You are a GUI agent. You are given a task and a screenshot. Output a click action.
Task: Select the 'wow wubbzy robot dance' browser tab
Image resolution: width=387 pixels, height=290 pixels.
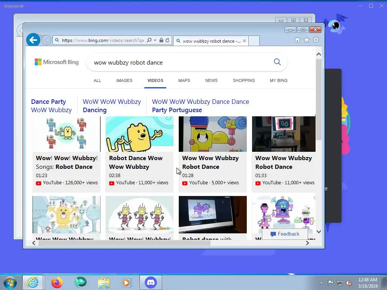(x=211, y=41)
